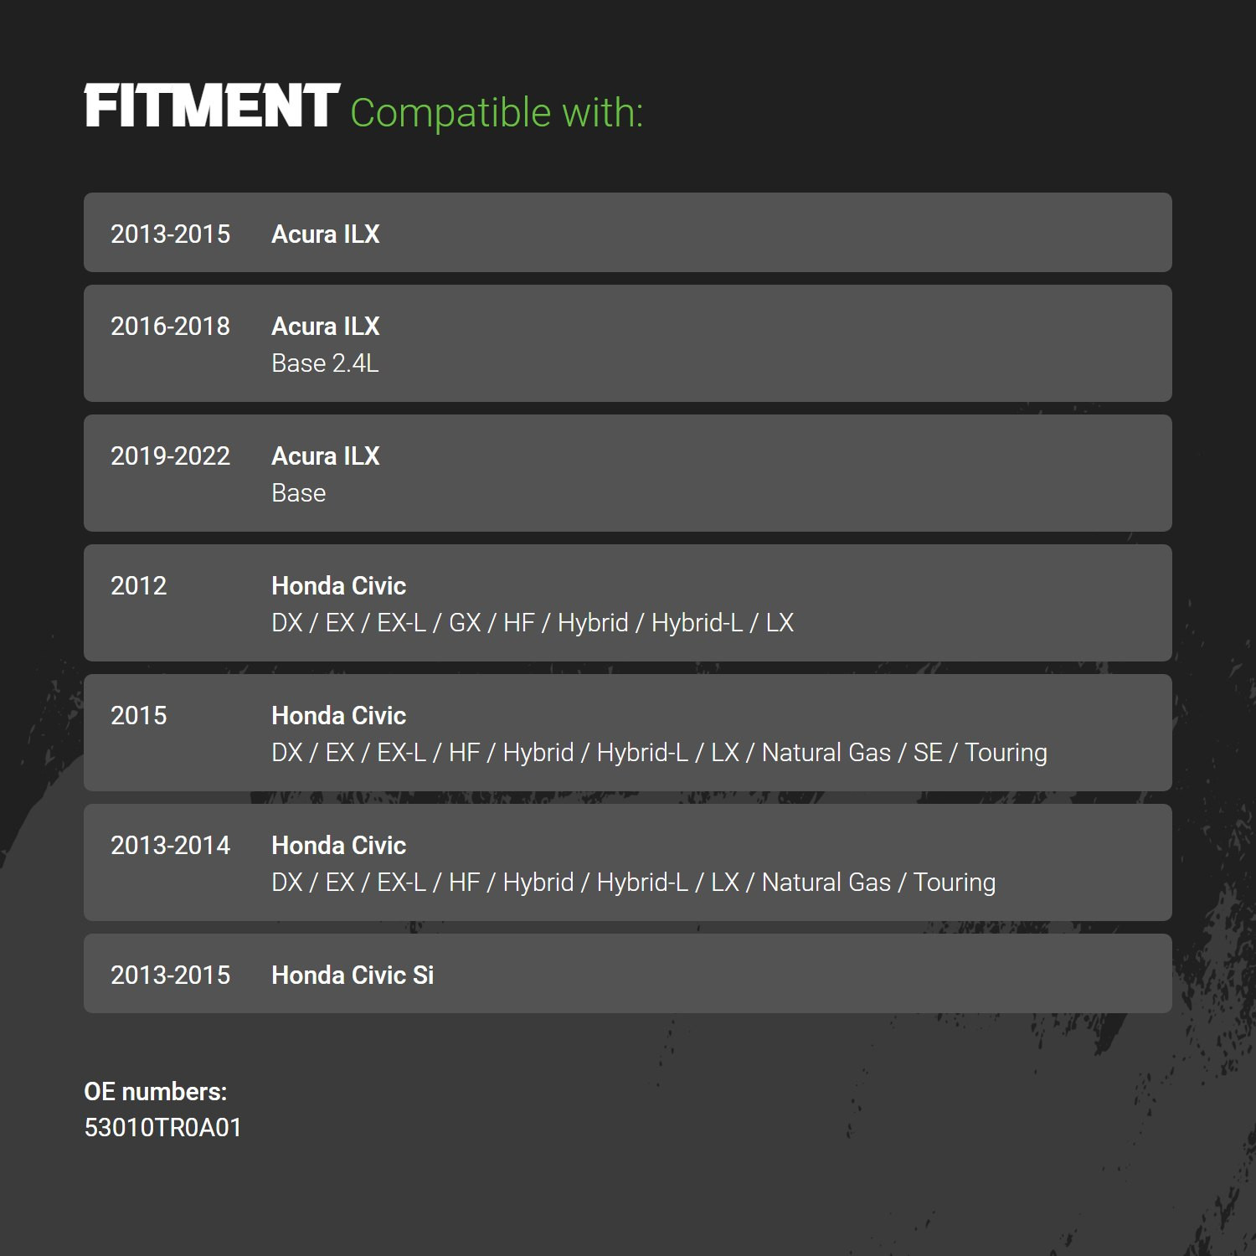Select the OE number 53010TR0A01
This screenshot has width=1256, height=1256.
coord(162,1127)
